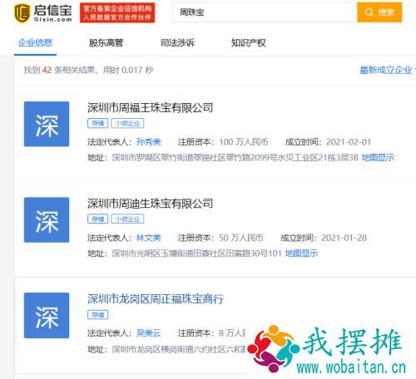416x379 pixels.
Task: Open legal representative 吴美云 profile
Action: coord(149,333)
